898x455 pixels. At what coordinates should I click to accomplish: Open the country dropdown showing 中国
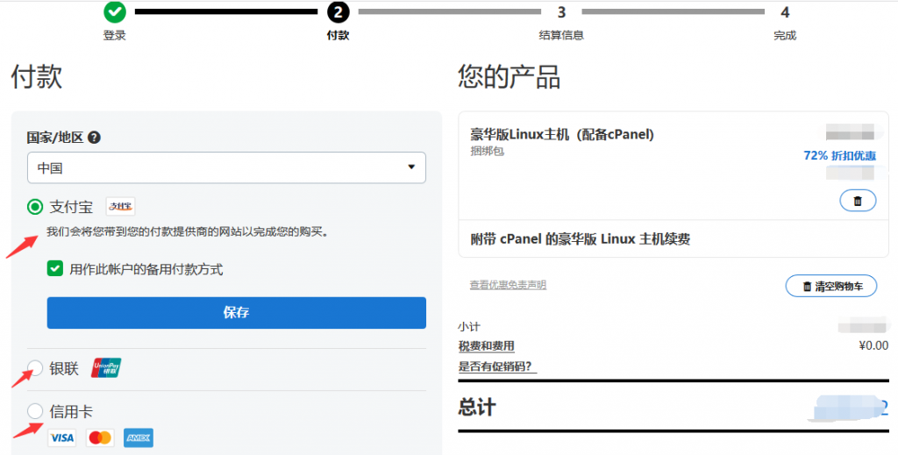226,167
